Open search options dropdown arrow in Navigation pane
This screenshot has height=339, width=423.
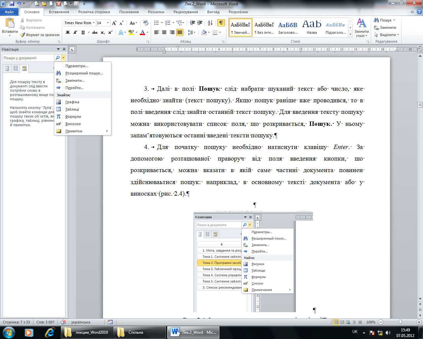(63, 58)
